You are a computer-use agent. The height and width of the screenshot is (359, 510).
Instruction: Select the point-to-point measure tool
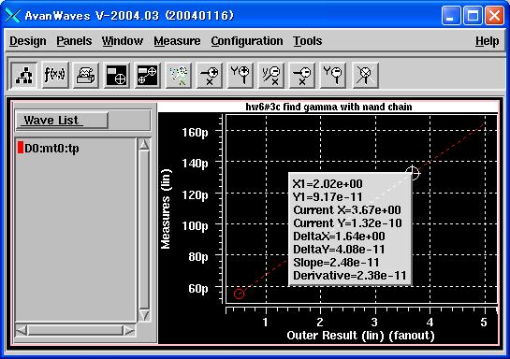(147, 75)
